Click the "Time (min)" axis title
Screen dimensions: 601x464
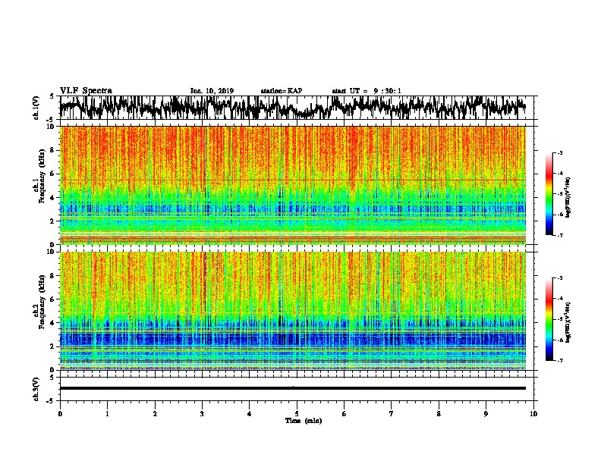point(304,421)
